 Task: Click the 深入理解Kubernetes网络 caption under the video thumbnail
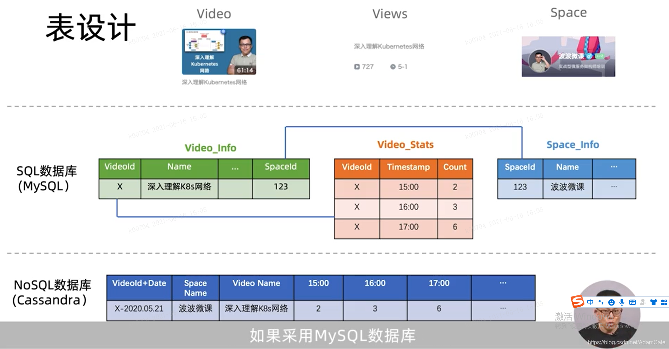[x=214, y=82]
